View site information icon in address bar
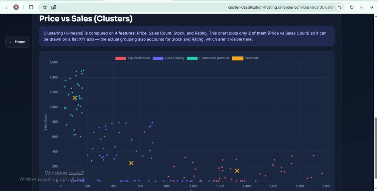 pyautogui.click(x=340, y=7)
